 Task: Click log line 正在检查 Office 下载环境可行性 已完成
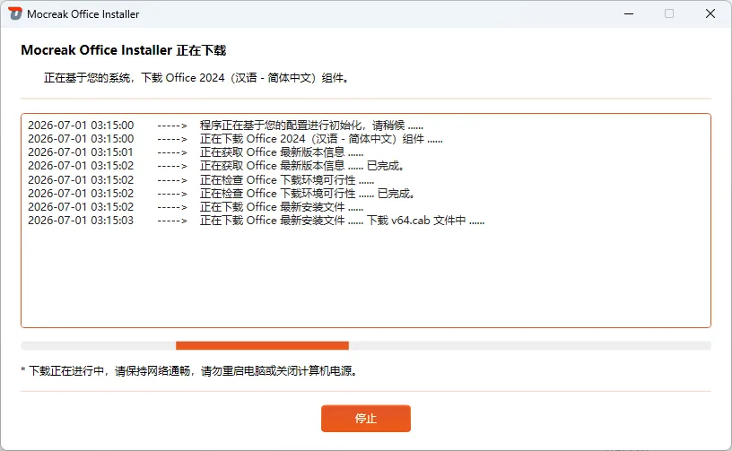[x=222, y=193]
